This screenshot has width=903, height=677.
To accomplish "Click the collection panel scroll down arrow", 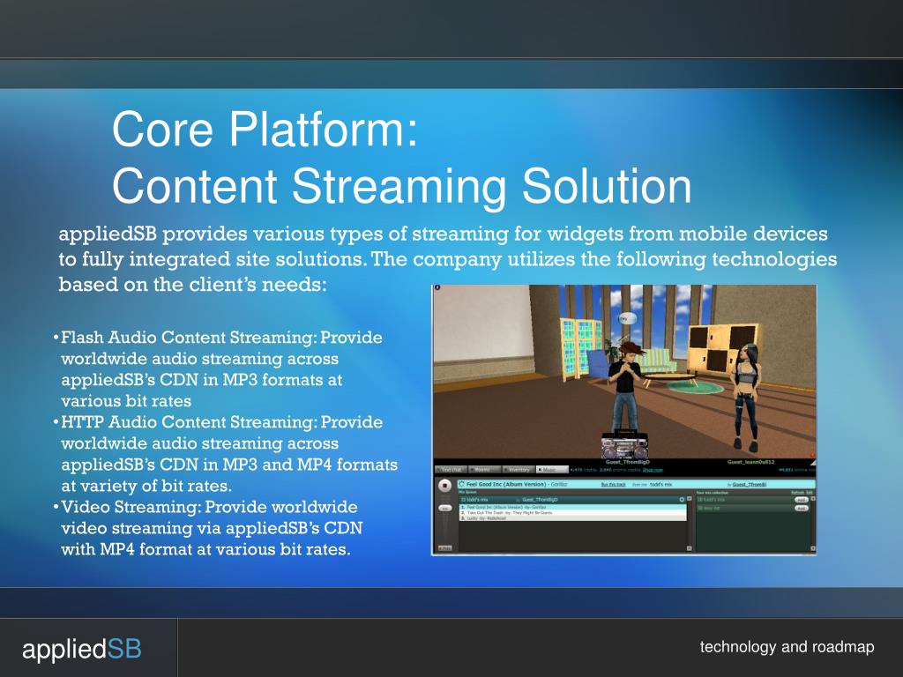I will tap(812, 548).
